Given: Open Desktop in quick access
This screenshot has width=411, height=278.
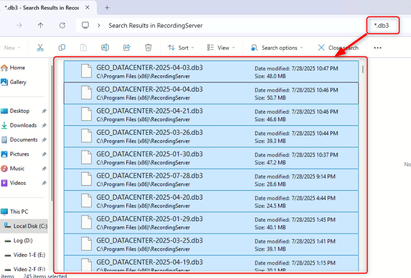Looking at the screenshot, I should click(15, 111).
